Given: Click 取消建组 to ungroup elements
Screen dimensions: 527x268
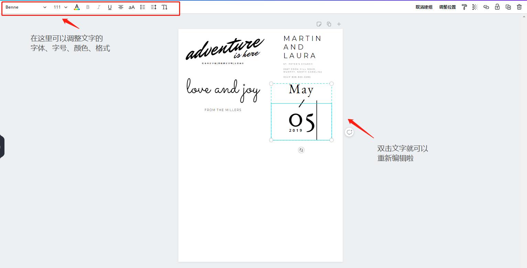Looking at the screenshot, I should [424, 7].
